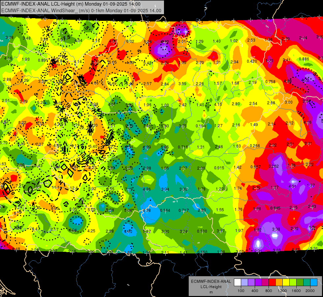Image resolution: width=323 pixels, height=297 pixels.
Task: Click the wind shear value 0.891
Action: (43, 60)
